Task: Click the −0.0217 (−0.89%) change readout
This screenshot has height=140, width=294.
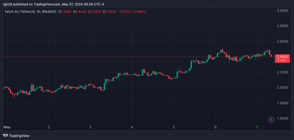Action: click(x=132, y=12)
